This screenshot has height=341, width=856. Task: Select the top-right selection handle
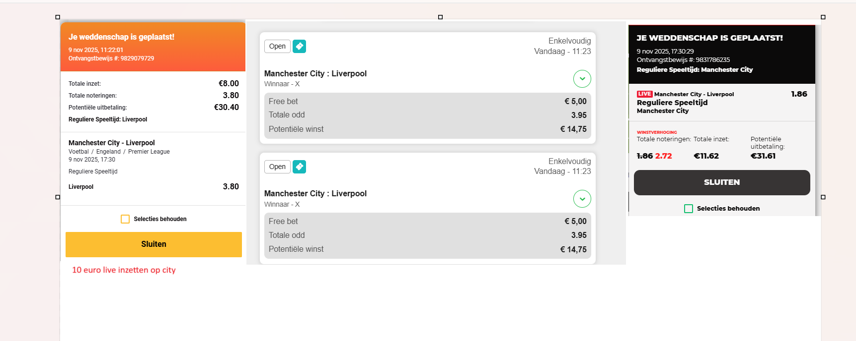pyautogui.click(x=823, y=17)
